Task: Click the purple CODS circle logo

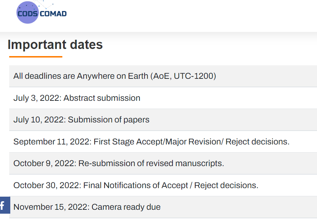Action: [x=27, y=13]
